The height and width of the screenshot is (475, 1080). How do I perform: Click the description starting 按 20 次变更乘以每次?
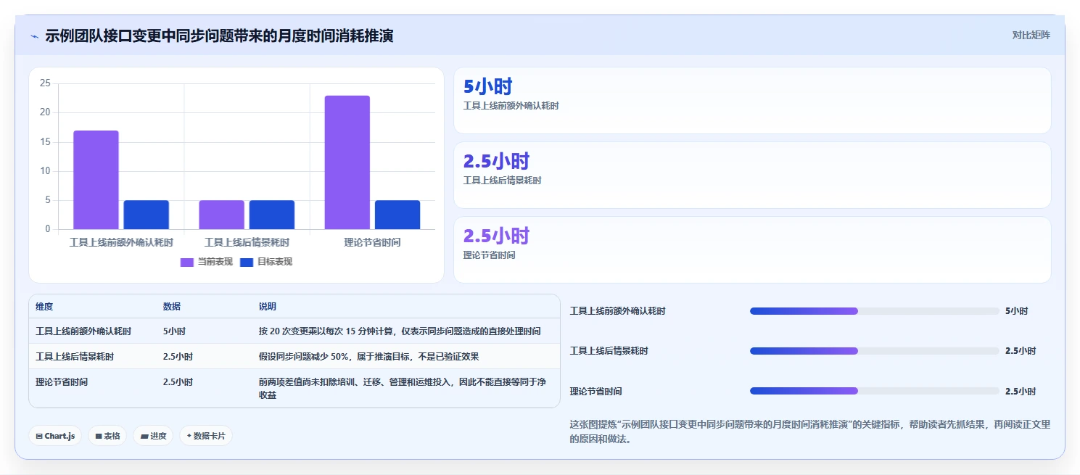click(x=400, y=331)
